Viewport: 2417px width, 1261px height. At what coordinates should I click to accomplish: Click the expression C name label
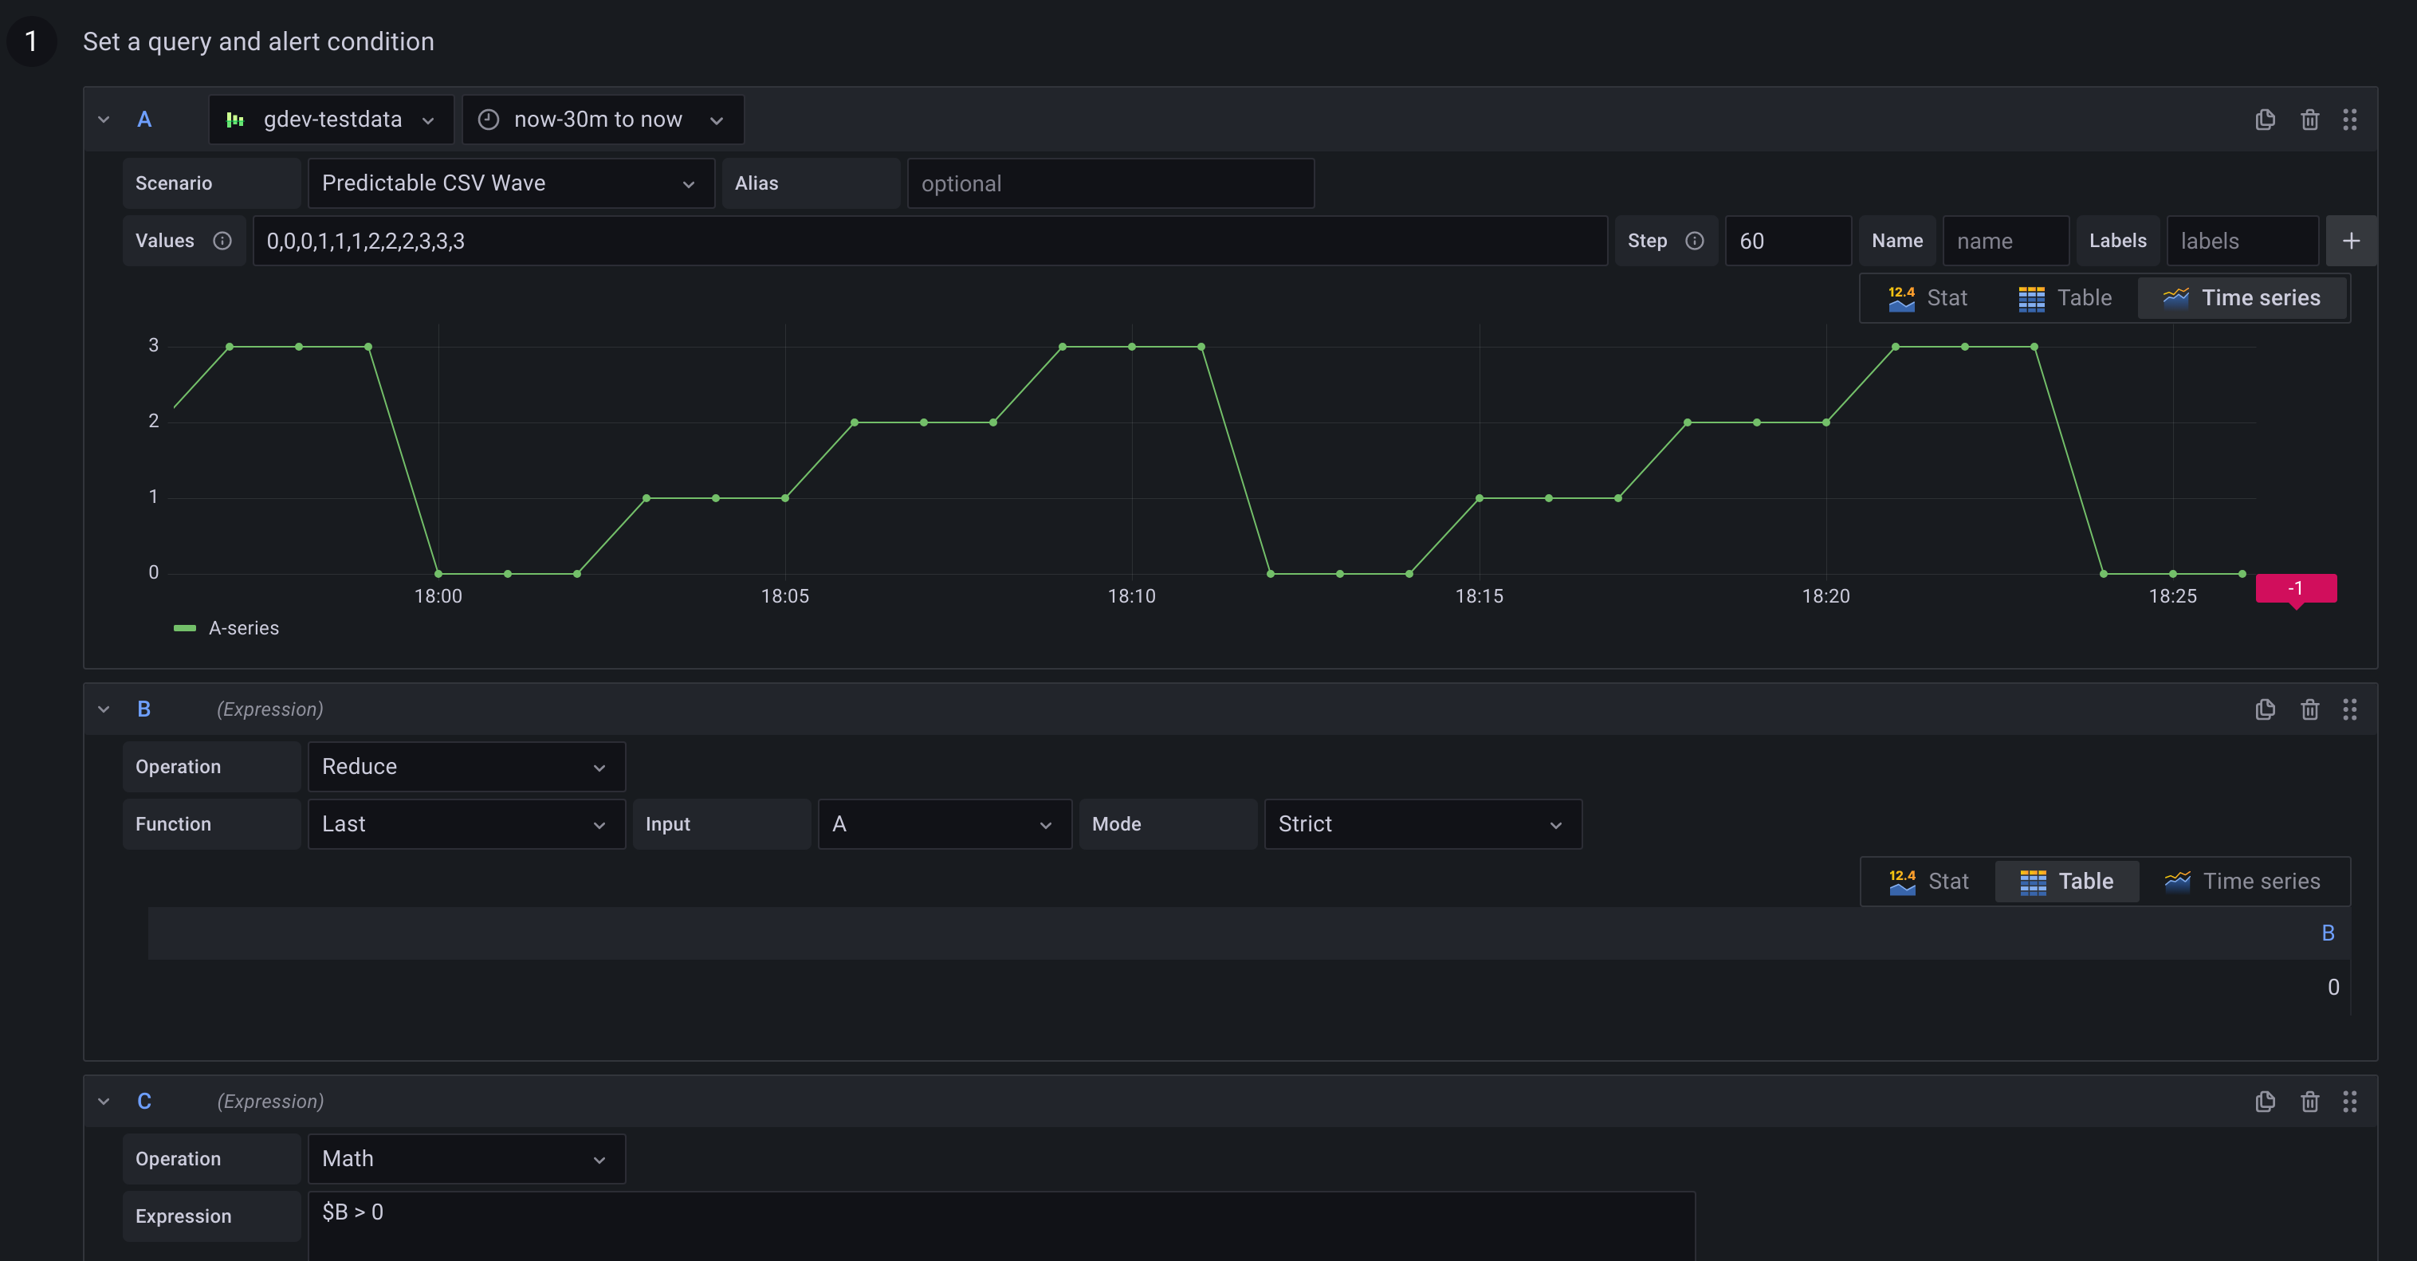144,1102
